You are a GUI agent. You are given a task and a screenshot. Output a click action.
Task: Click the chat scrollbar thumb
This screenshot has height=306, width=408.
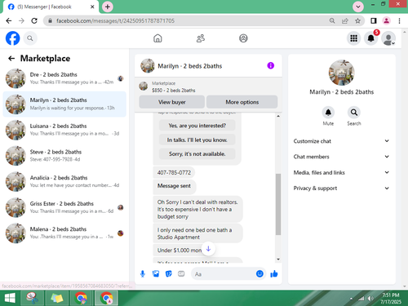(x=278, y=204)
